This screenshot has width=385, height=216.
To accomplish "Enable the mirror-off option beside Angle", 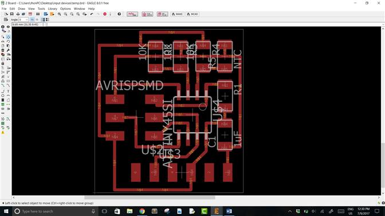I will pos(32,19).
